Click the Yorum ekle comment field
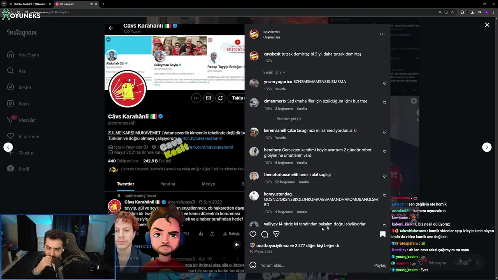Image resolution: width=498 pixels, height=280 pixels. click(x=315, y=265)
